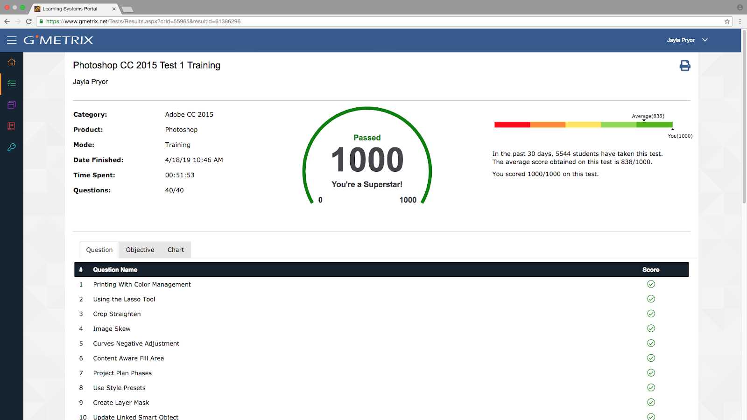Open the tests checklist sidebar icon
This screenshot has height=420, width=747.
12,84
